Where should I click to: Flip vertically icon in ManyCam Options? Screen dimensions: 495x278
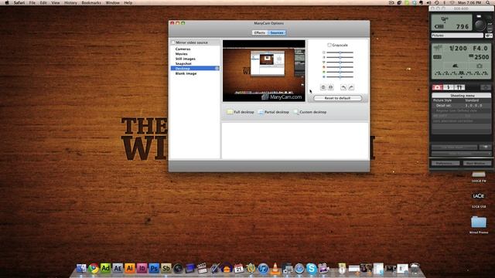coord(323,87)
